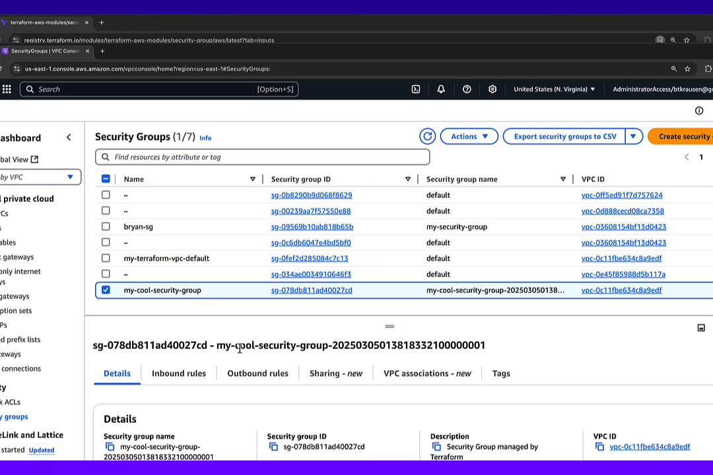This screenshot has width=713, height=475.
Task: Grab the split panel resize handle
Action: 390,327
